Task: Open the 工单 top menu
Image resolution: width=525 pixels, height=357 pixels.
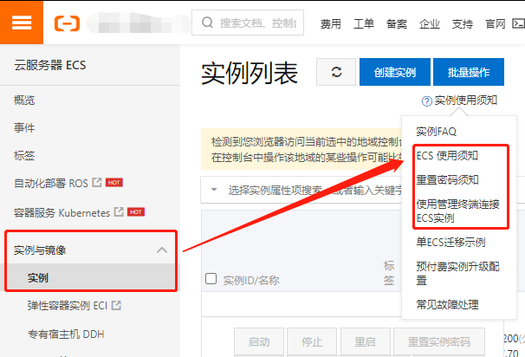Action: point(364,23)
